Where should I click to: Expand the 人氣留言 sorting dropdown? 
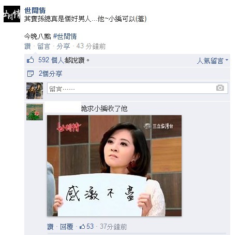(x=213, y=61)
